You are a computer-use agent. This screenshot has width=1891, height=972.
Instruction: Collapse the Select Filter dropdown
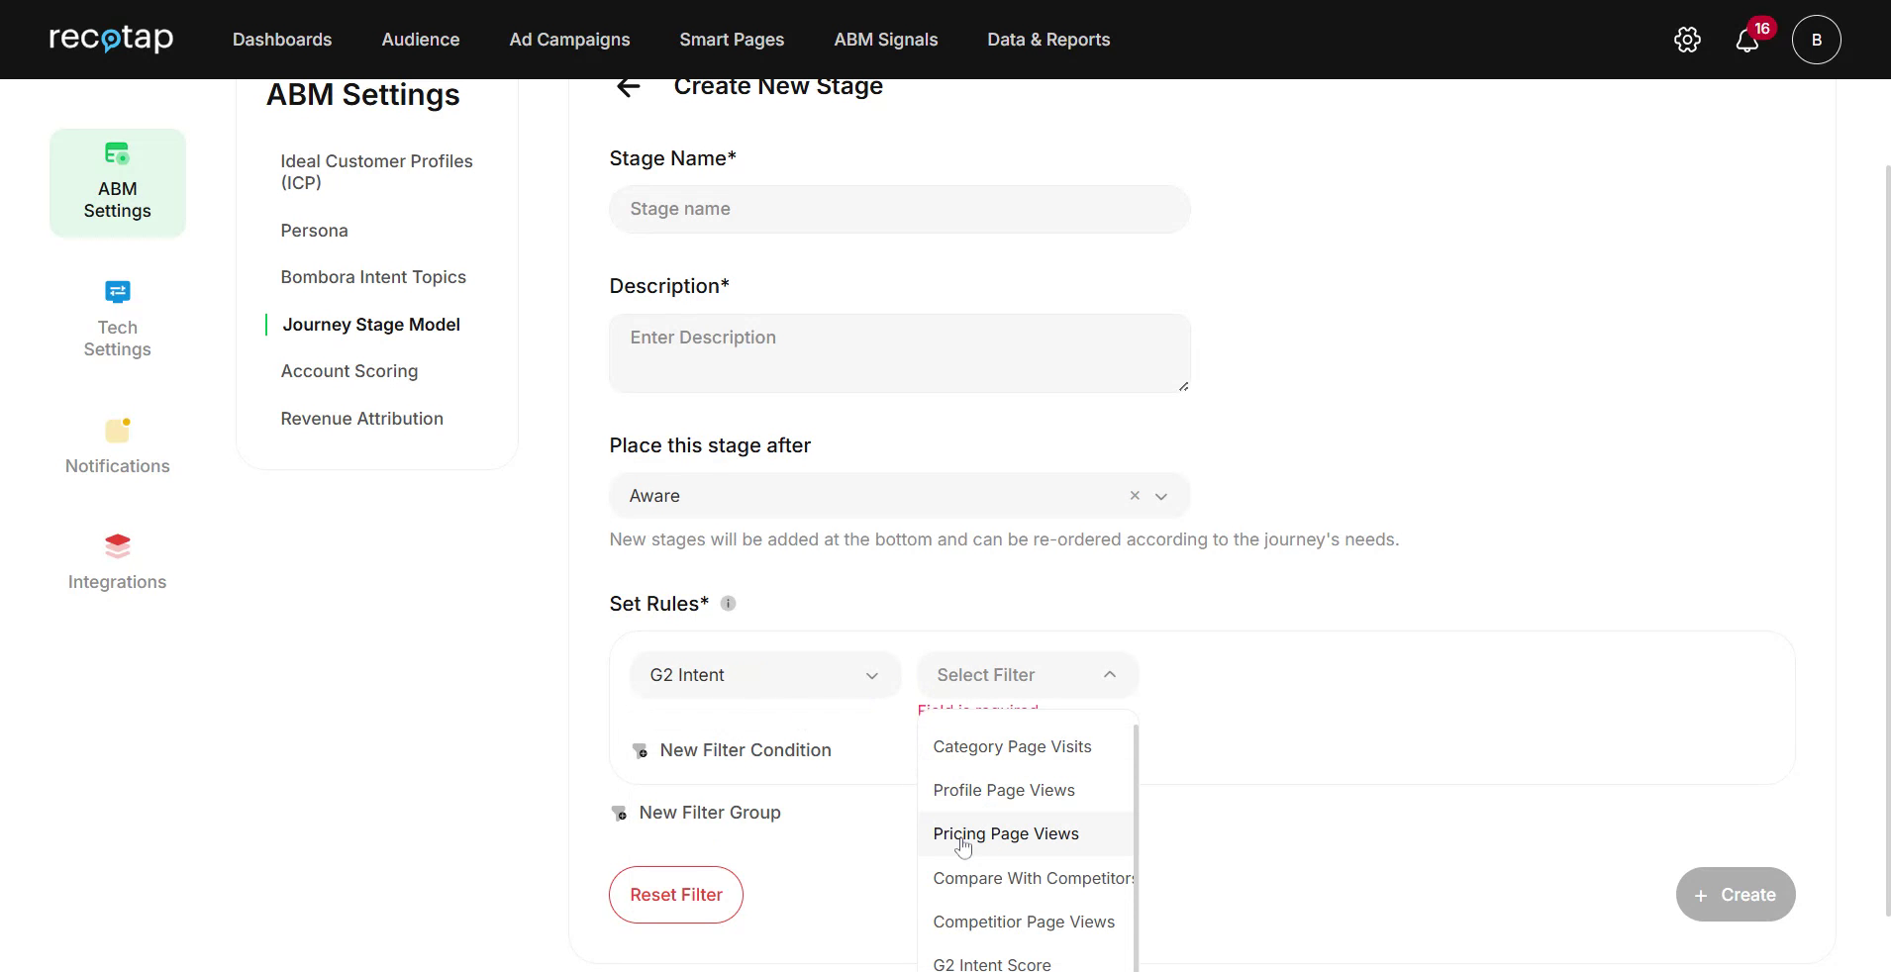pos(1109,675)
